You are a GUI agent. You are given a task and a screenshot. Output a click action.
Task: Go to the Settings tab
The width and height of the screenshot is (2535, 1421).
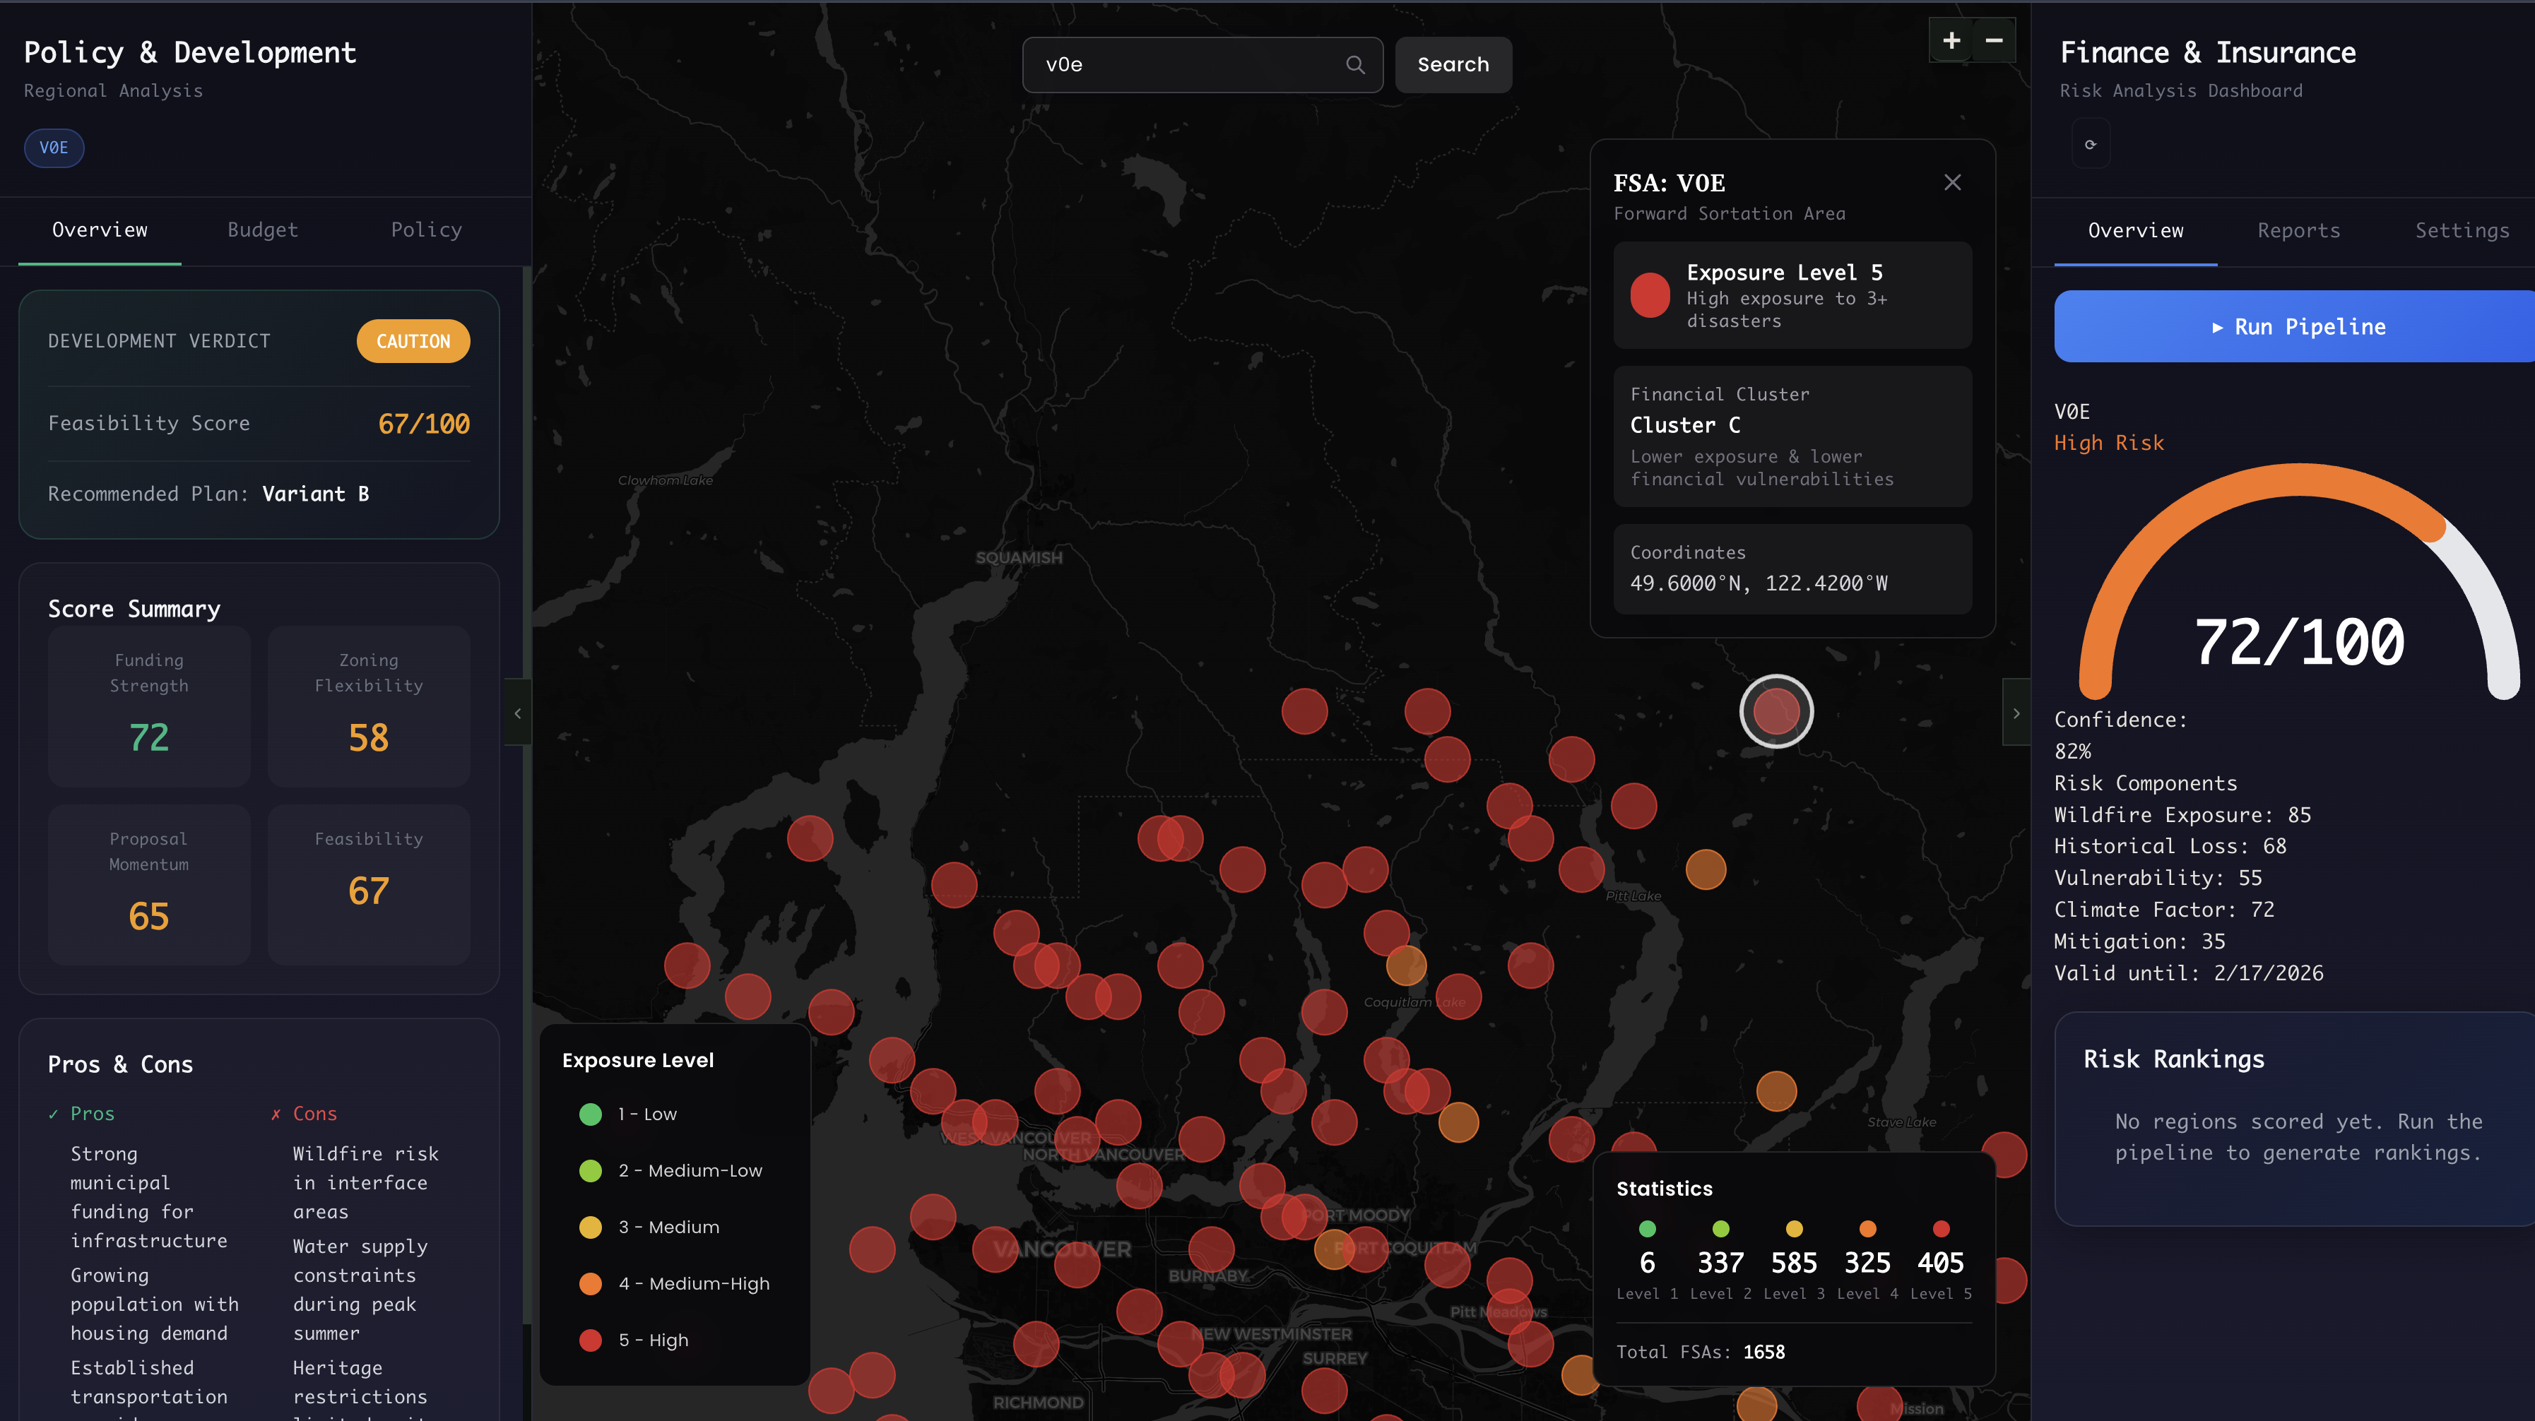2462,231
